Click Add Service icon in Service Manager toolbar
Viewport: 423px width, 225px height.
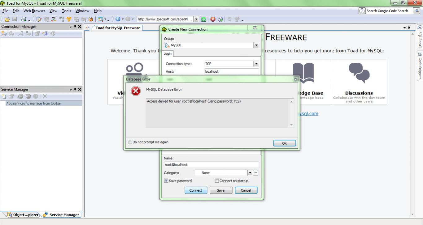pyautogui.click(x=4, y=96)
